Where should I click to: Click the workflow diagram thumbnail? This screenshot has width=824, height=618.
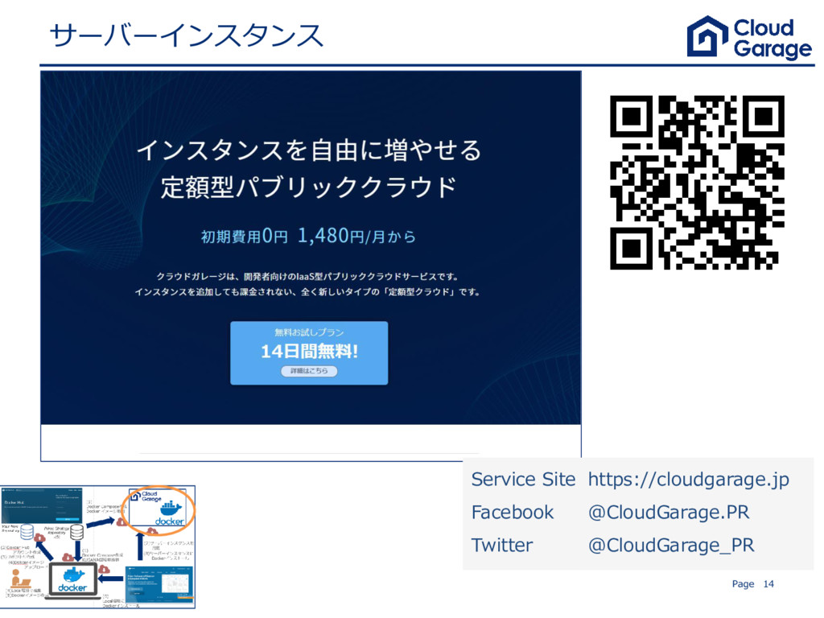point(97,547)
